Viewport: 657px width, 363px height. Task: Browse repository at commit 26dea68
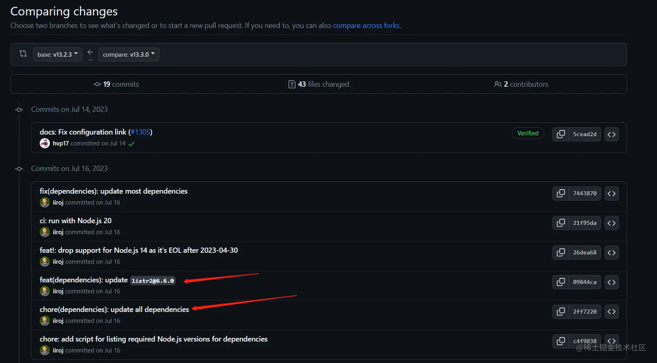pos(611,252)
